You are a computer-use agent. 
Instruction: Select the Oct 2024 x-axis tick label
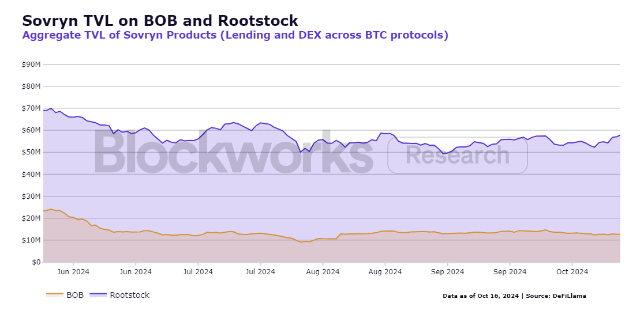click(x=572, y=271)
